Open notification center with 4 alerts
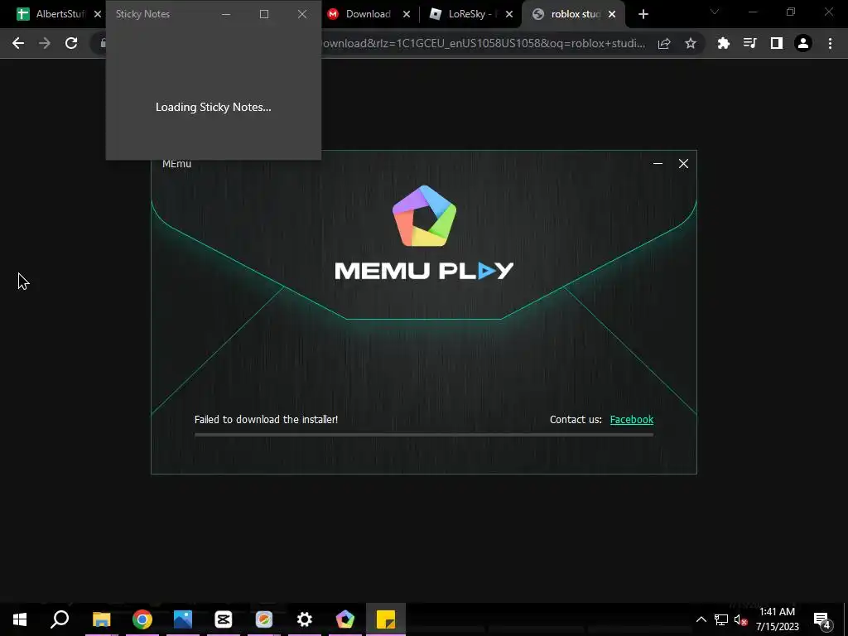Viewport: 848px width, 636px height. 822,619
